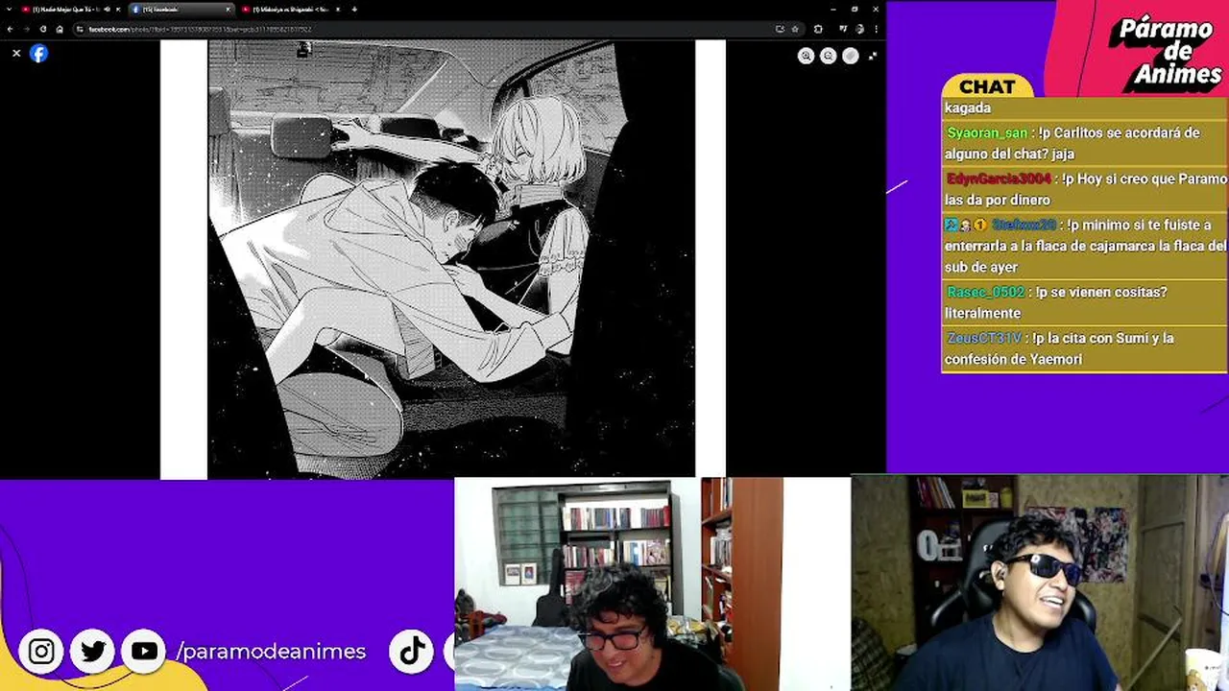This screenshot has height=691, width=1229.
Task: Enter fullscreen photo view
Action: point(873,57)
